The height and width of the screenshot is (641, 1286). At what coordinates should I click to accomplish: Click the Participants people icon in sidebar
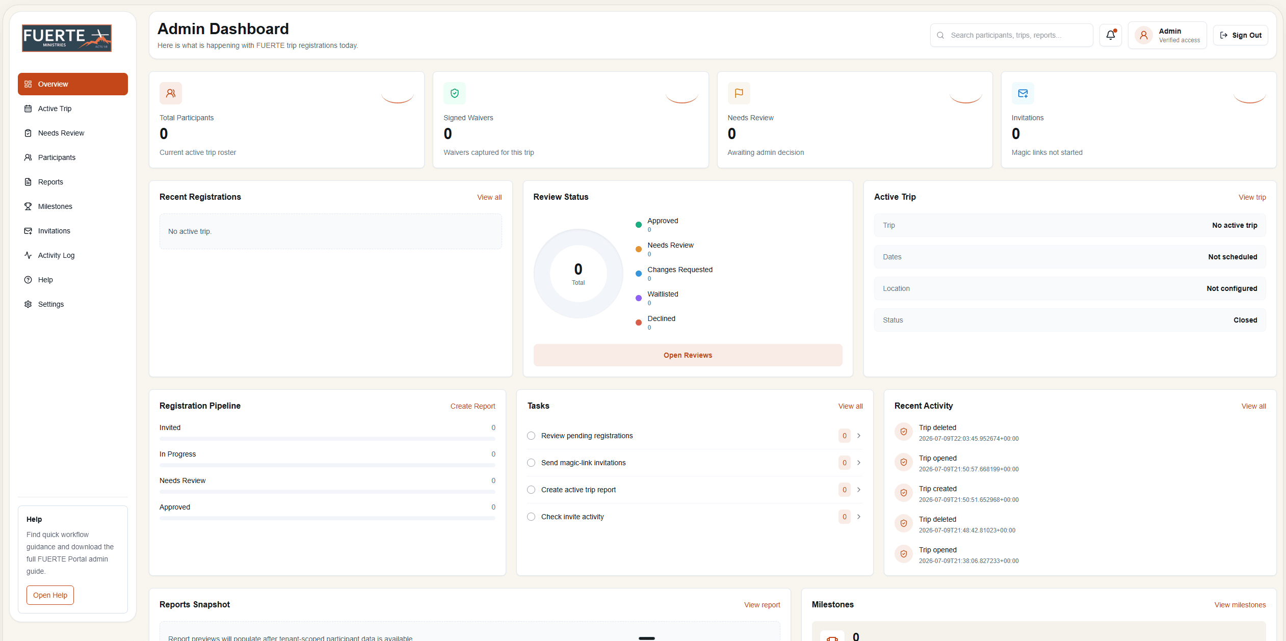(x=28, y=157)
